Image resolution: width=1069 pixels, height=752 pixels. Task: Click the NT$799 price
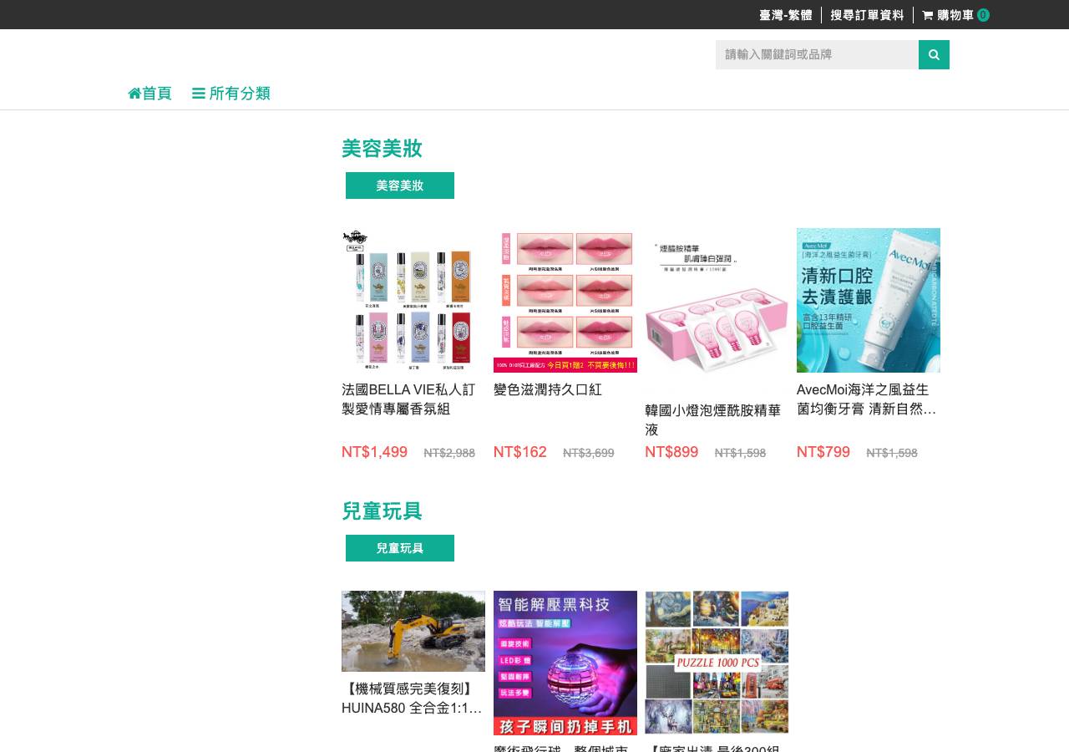click(x=823, y=452)
